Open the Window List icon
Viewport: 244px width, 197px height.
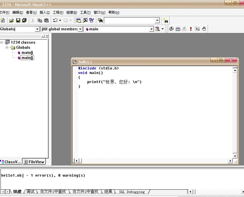[91, 20]
